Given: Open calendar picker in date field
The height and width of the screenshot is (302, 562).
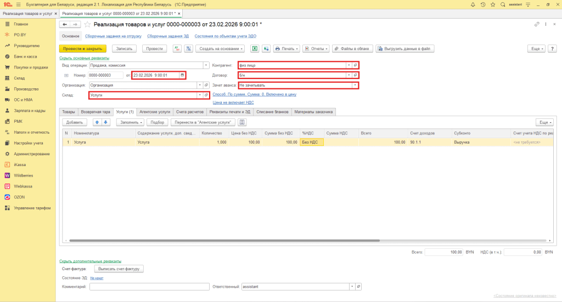Looking at the screenshot, I should [x=182, y=75].
